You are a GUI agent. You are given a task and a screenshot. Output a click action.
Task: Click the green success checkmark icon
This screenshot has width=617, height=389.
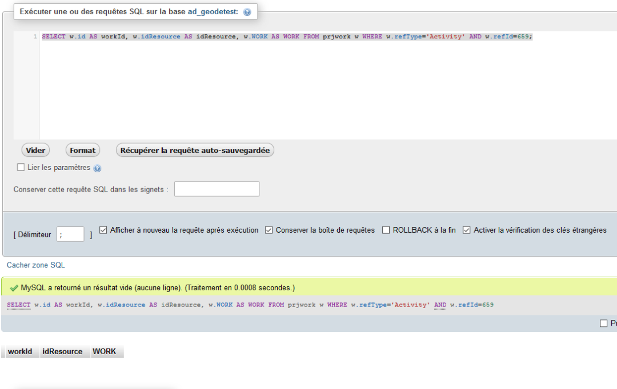(14, 288)
